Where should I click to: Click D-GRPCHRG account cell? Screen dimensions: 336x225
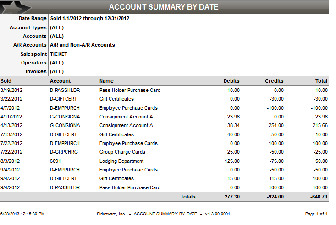coord(64,152)
